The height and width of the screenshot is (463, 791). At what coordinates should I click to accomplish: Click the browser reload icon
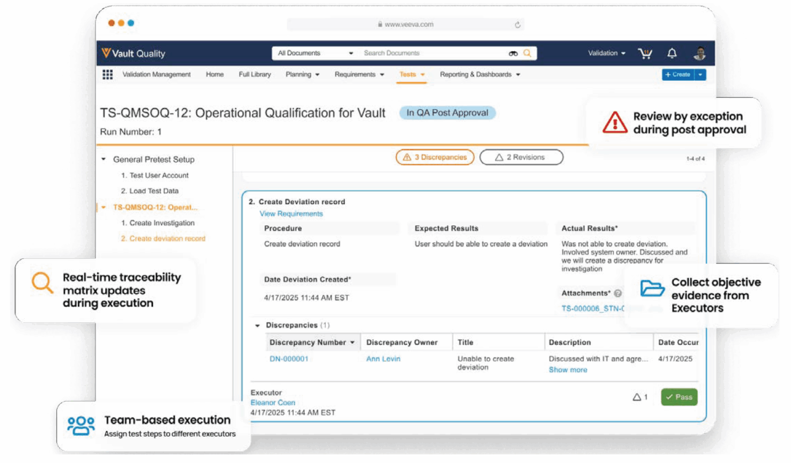pyautogui.click(x=517, y=24)
